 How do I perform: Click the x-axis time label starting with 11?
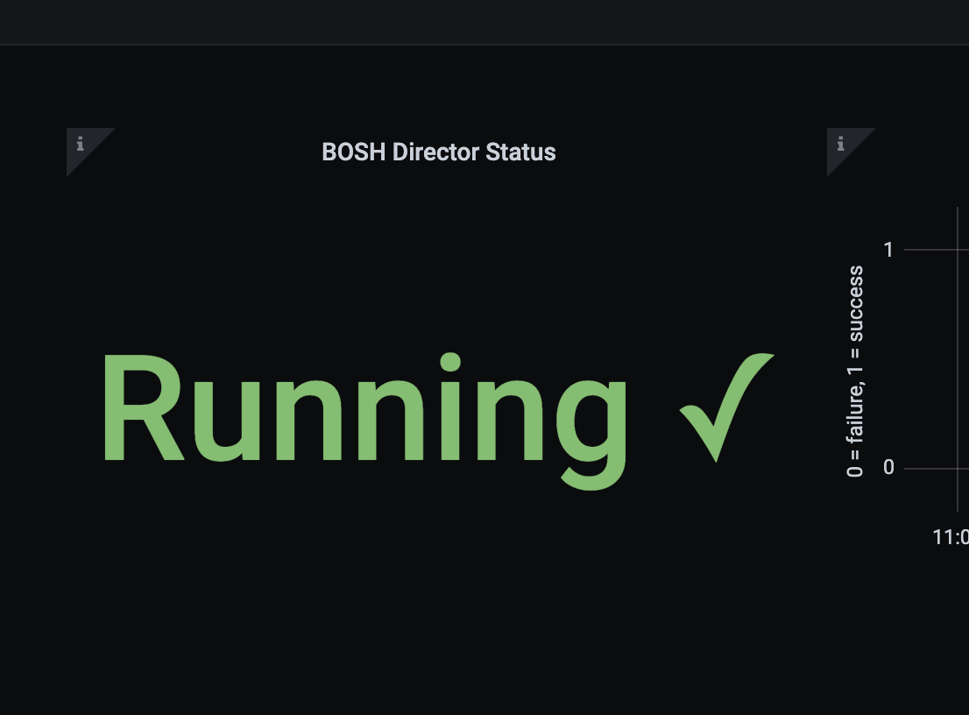(951, 537)
